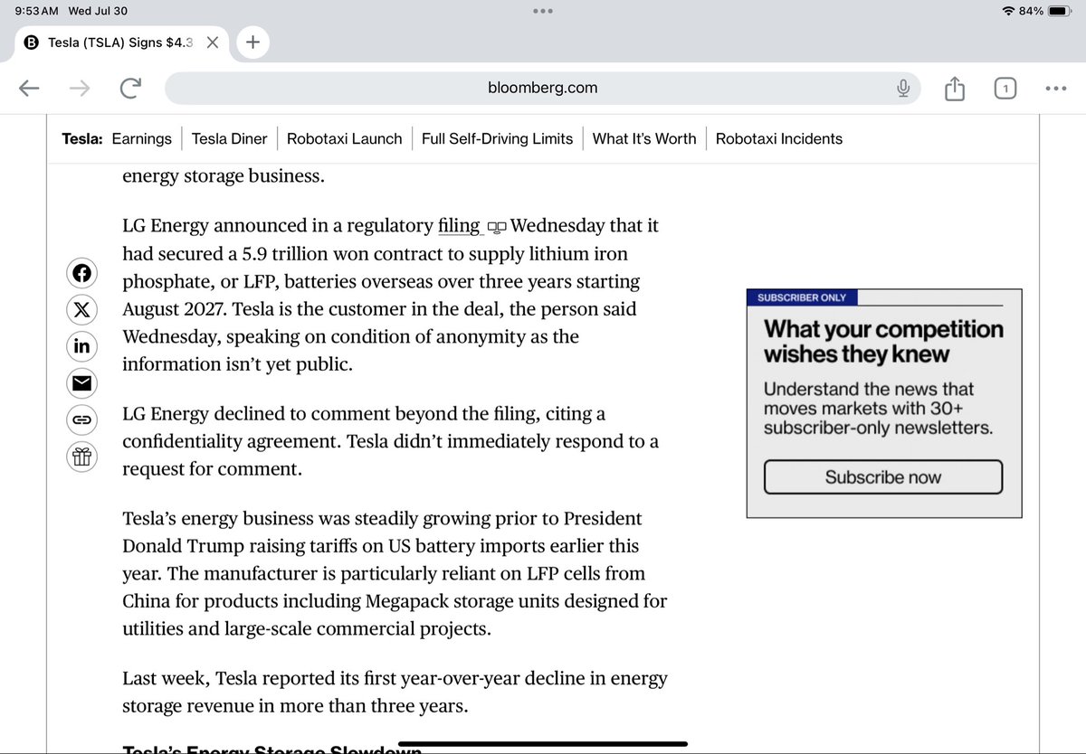This screenshot has width=1086, height=754.
Task: Tap the Understand the news that moves markets text
Action: pos(878,409)
